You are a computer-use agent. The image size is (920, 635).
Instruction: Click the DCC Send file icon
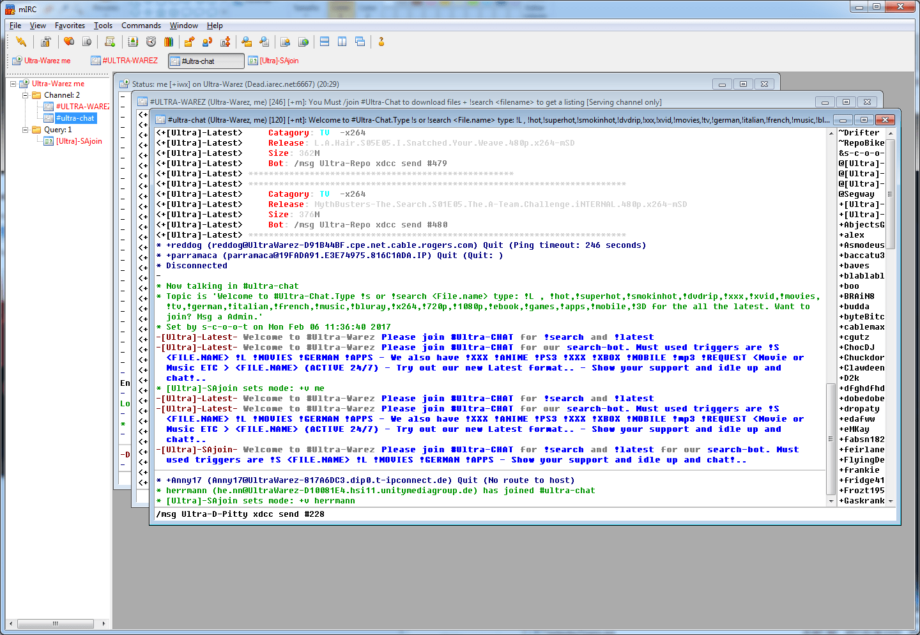[189, 42]
